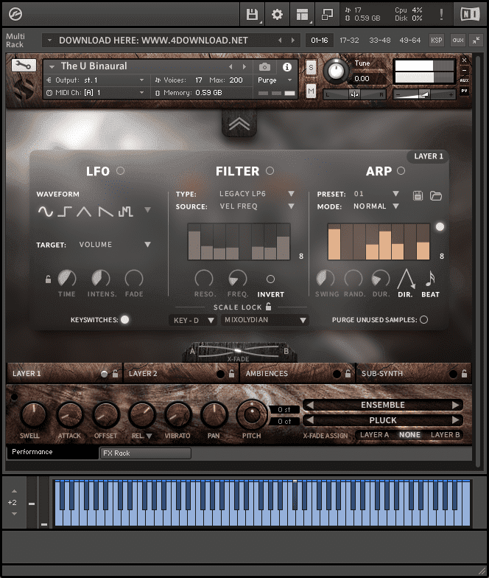The width and height of the screenshot is (489, 578).
Task: Select the sawtooth LFO waveform
Action: click(105, 212)
